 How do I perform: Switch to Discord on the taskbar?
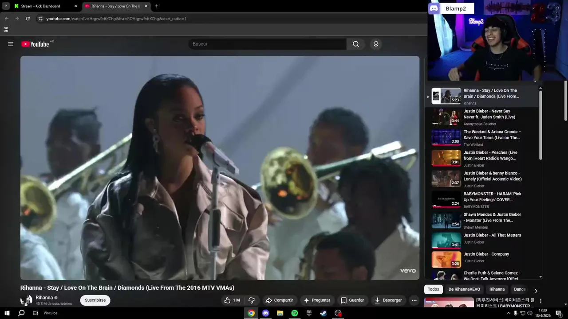click(x=265, y=313)
